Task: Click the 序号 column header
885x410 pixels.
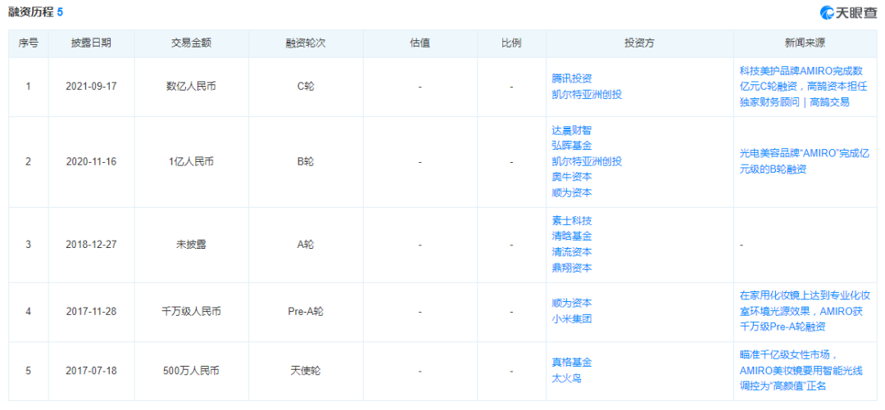Action: [28, 43]
